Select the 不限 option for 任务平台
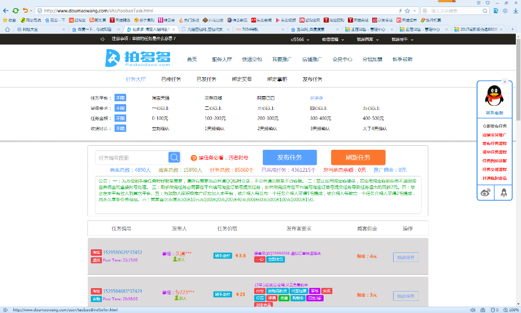Screen dimensions: 521x313 (120, 97)
